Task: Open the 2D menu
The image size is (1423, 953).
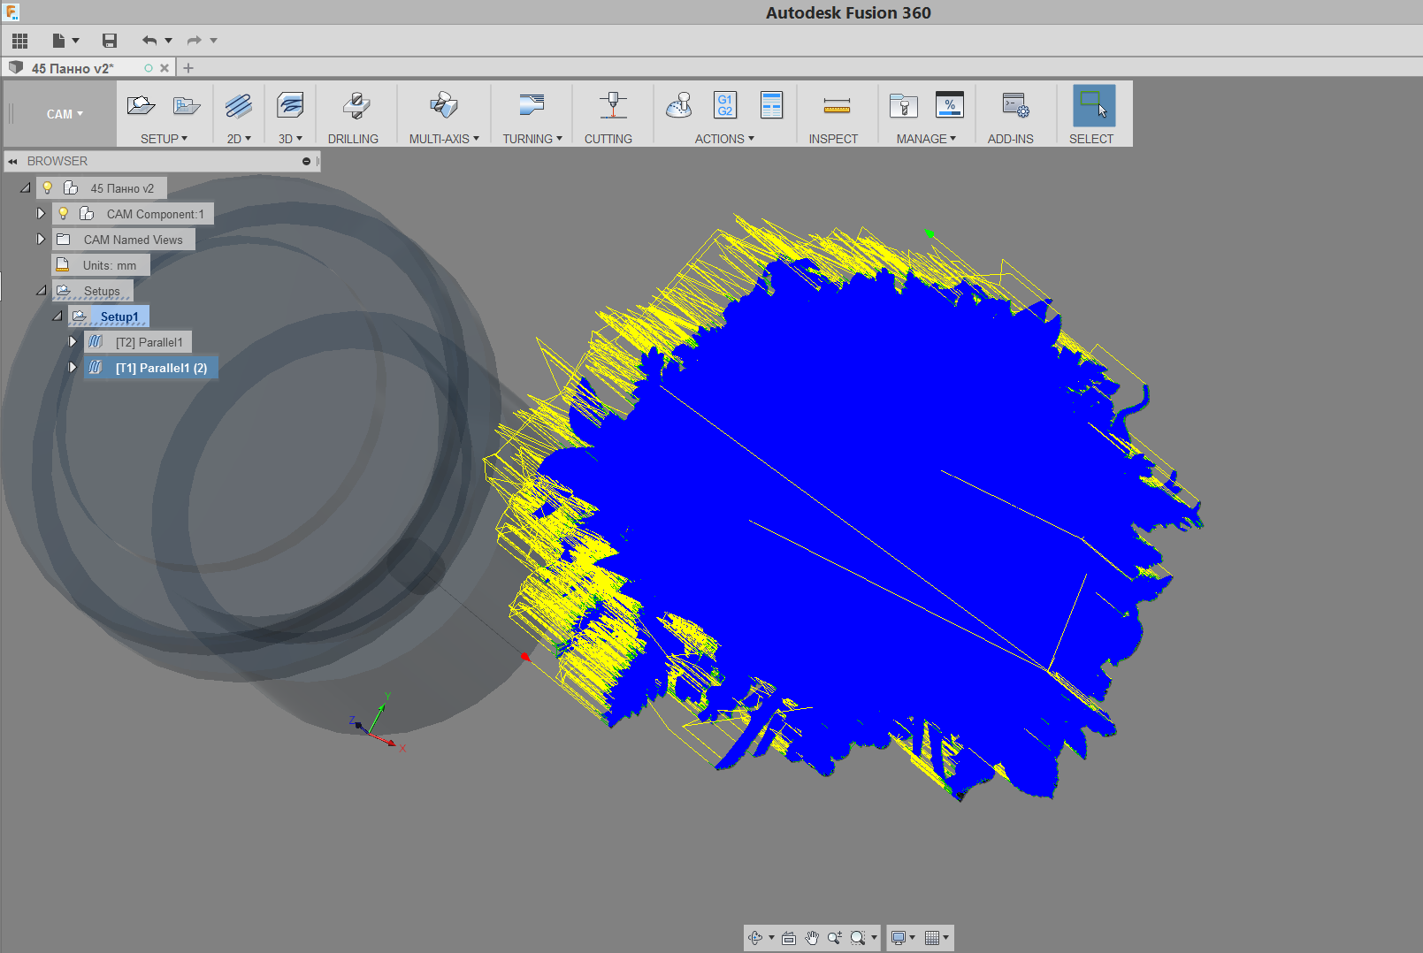Action: point(239,139)
